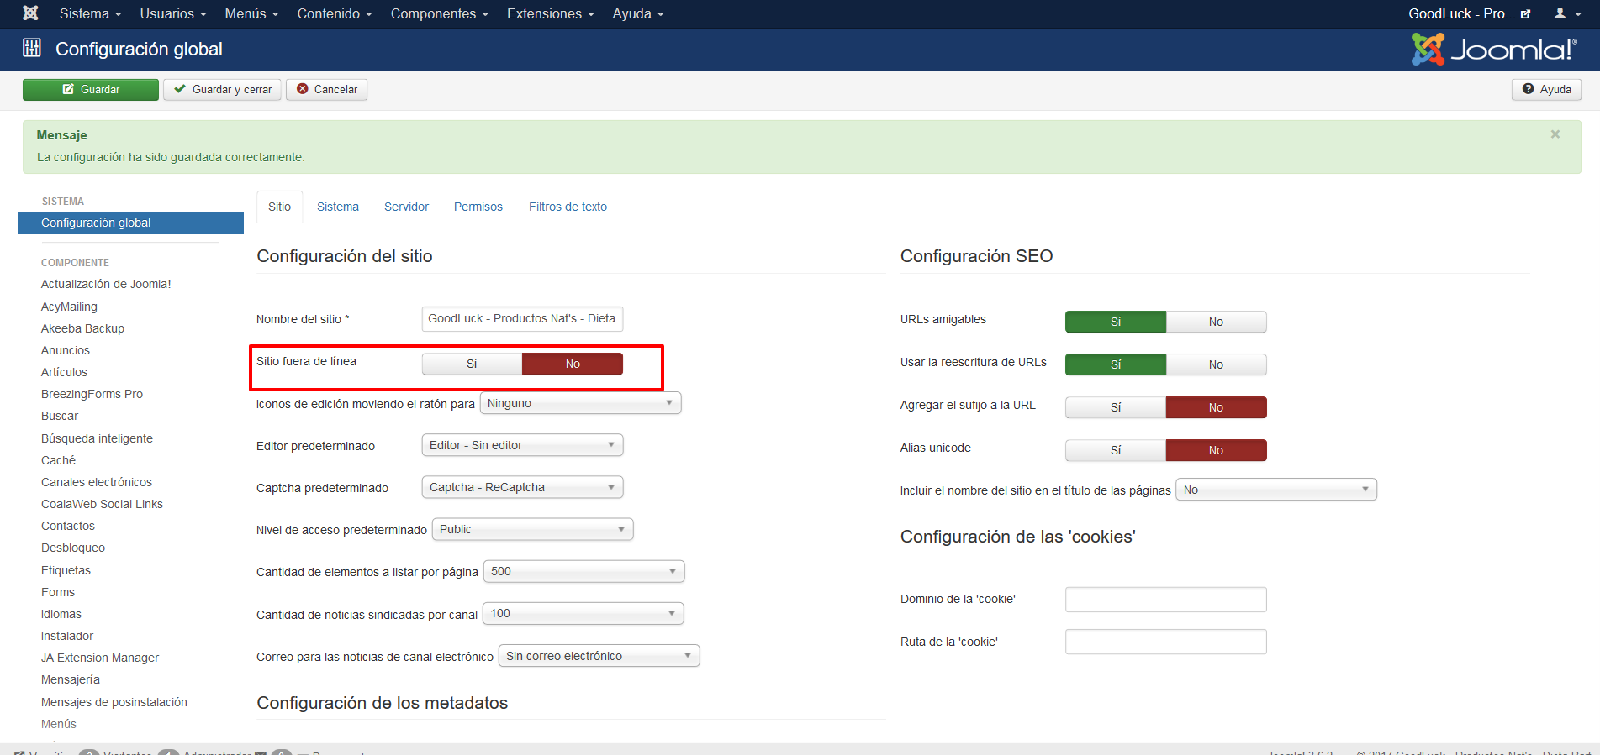Enable Agregar el sufijo a la URL
The width and height of the screenshot is (1600, 755).
(1115, 407)
